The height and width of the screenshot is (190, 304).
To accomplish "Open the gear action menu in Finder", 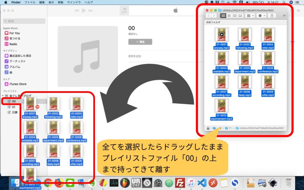I will [x=260, y=15].
